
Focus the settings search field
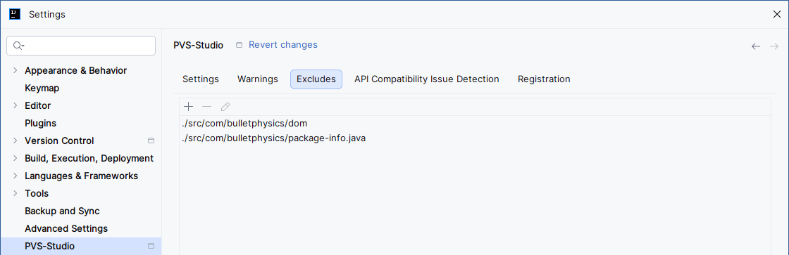(x=81, y=46)
